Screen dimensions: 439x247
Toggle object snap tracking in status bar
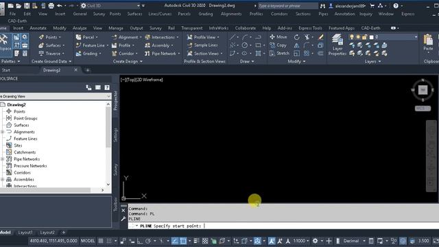[x=175, y=241]
